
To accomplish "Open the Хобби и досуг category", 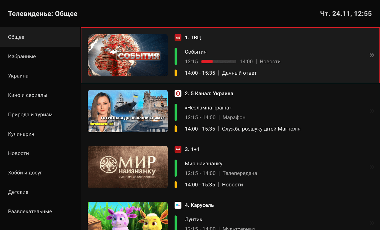I will [40, 173].
